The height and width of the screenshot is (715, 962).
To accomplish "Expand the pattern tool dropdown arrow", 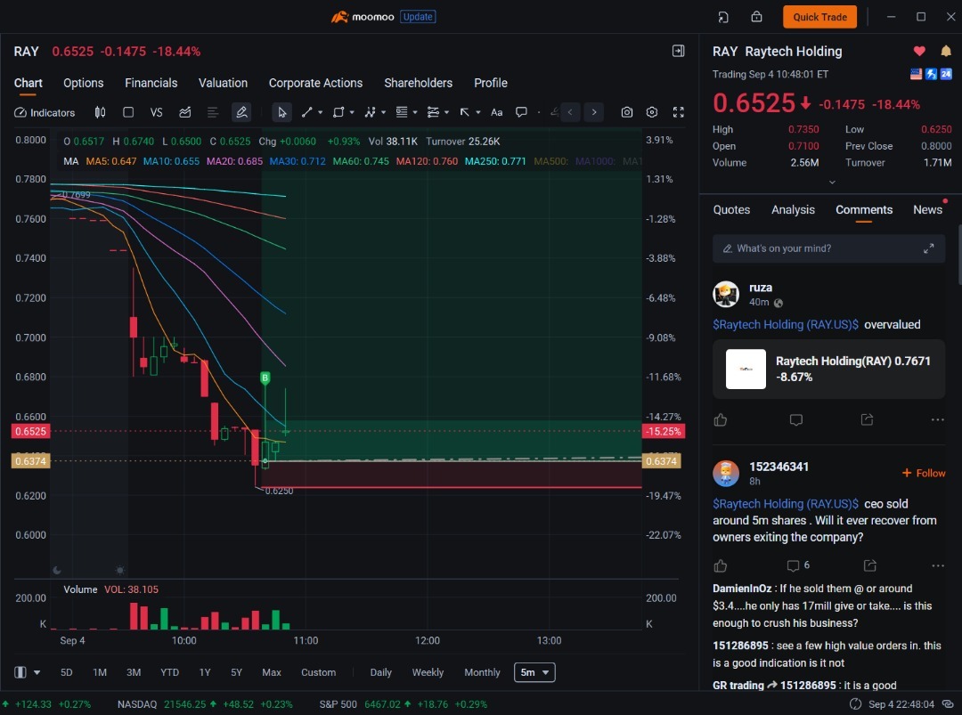I will click(x=383, y=112).
